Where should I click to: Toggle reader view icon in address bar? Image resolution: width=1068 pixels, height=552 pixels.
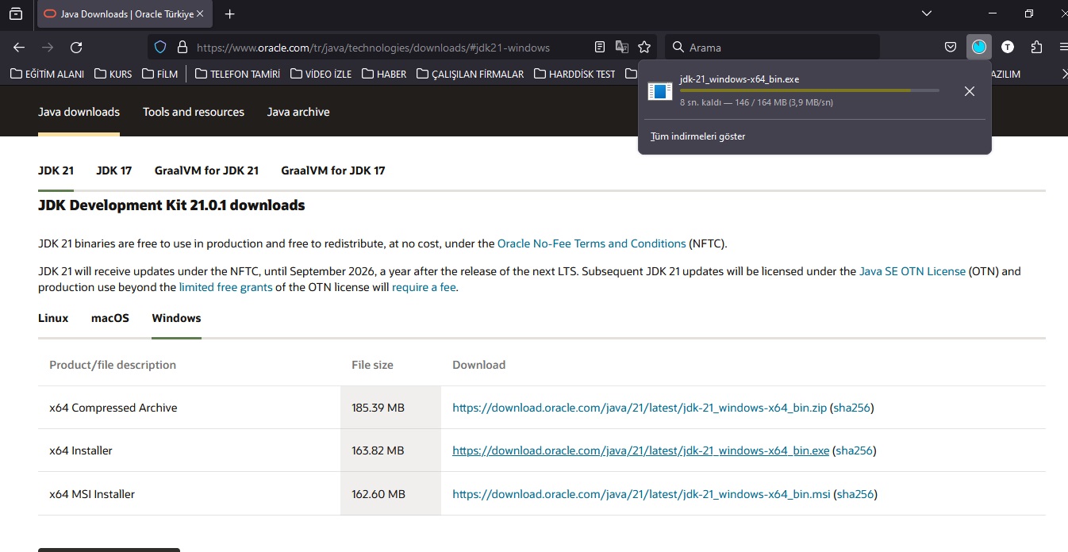600,48
